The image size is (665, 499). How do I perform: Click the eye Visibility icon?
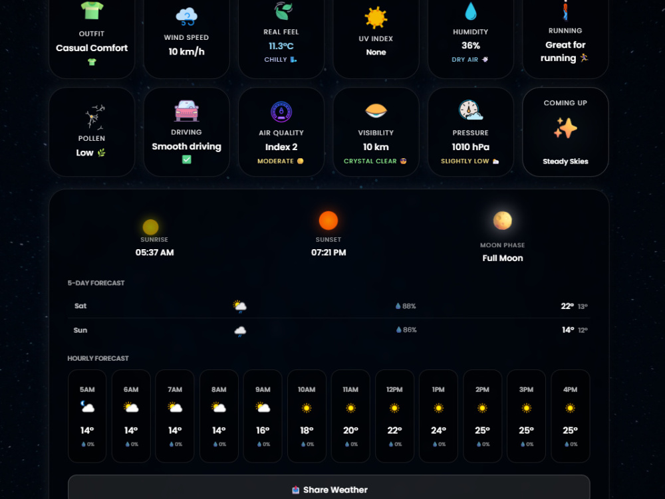click(376, 111)
